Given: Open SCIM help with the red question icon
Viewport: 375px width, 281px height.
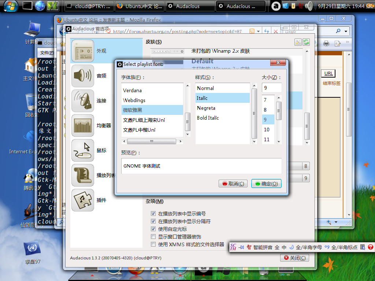Looking at the screenshot, I should coord(371,247).
